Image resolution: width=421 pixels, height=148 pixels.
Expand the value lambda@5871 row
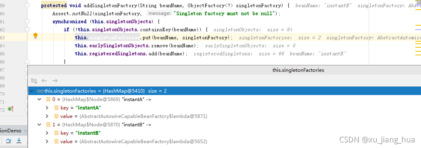[47, 116]
